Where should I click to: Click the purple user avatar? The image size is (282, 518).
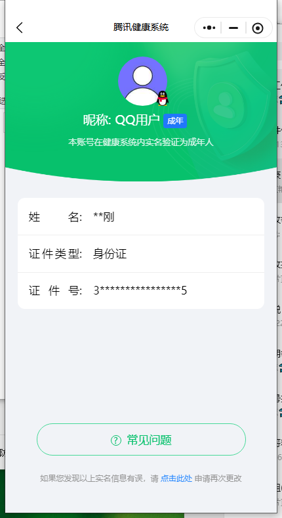142,82
